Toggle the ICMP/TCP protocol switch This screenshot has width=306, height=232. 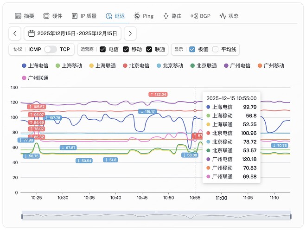tap(51, 49)
